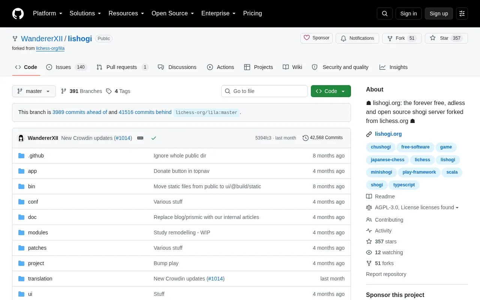Image resolution: width=480 pixels, height=300 pixels.
Task: Click the Sign in button
Action: [408, 13]
